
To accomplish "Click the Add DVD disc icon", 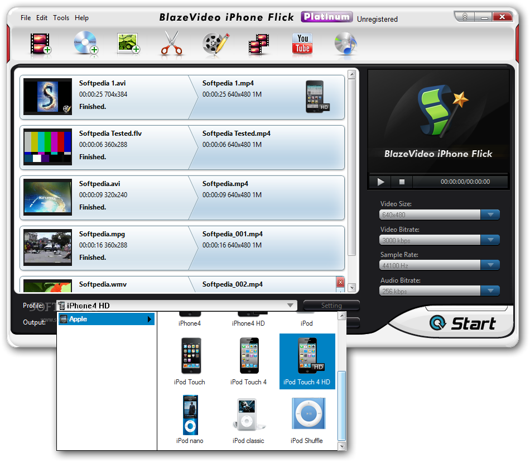I will tap(85, 42).
